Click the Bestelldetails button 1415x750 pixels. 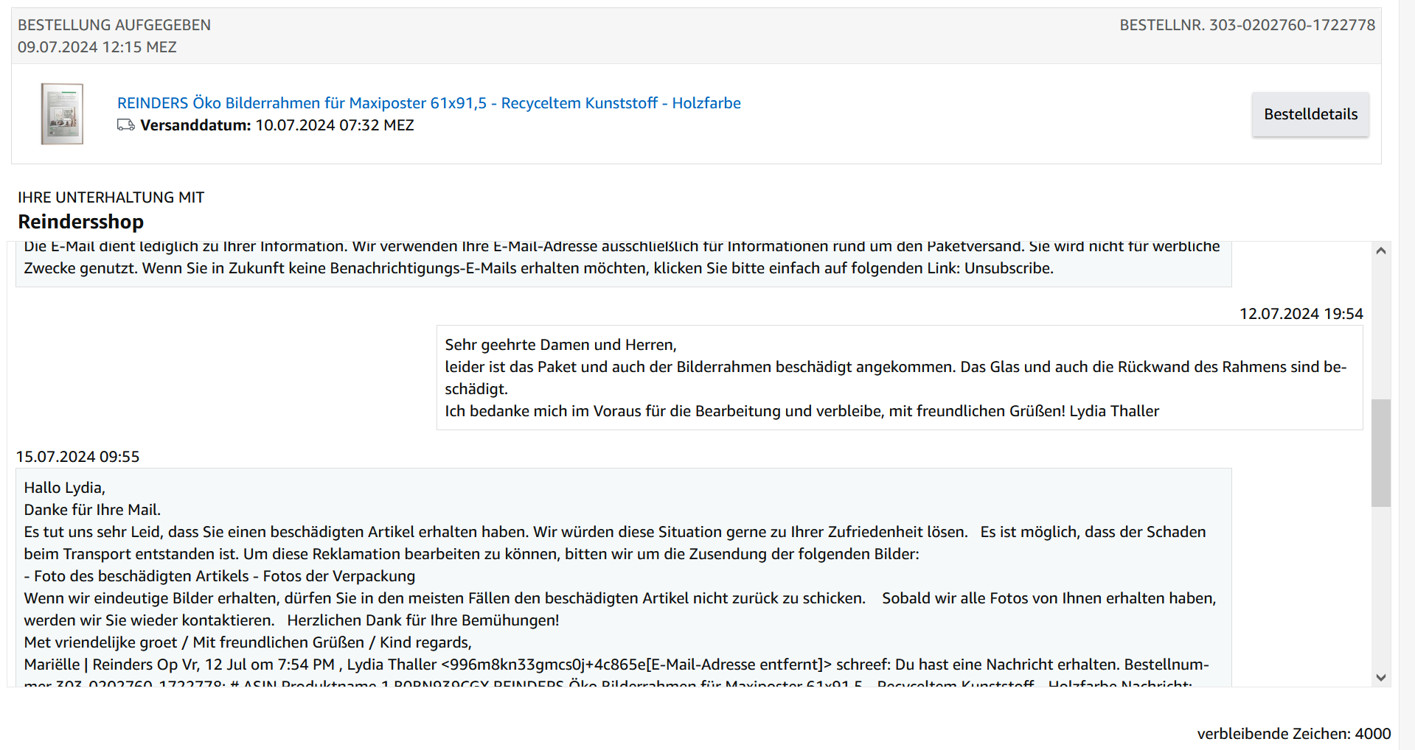1310,114
